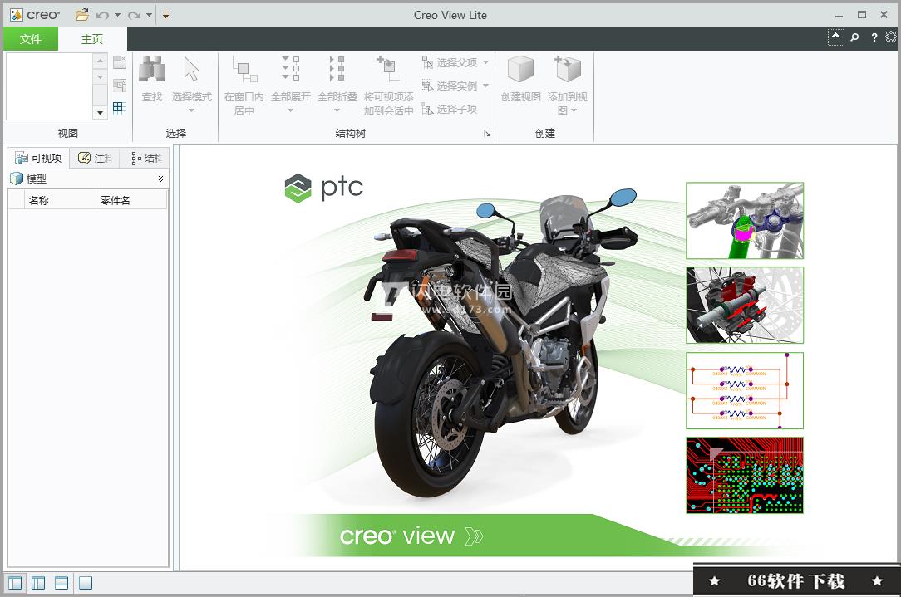
Task: Click the gear icon beside the help icon
Action: [x=891, y=37]
